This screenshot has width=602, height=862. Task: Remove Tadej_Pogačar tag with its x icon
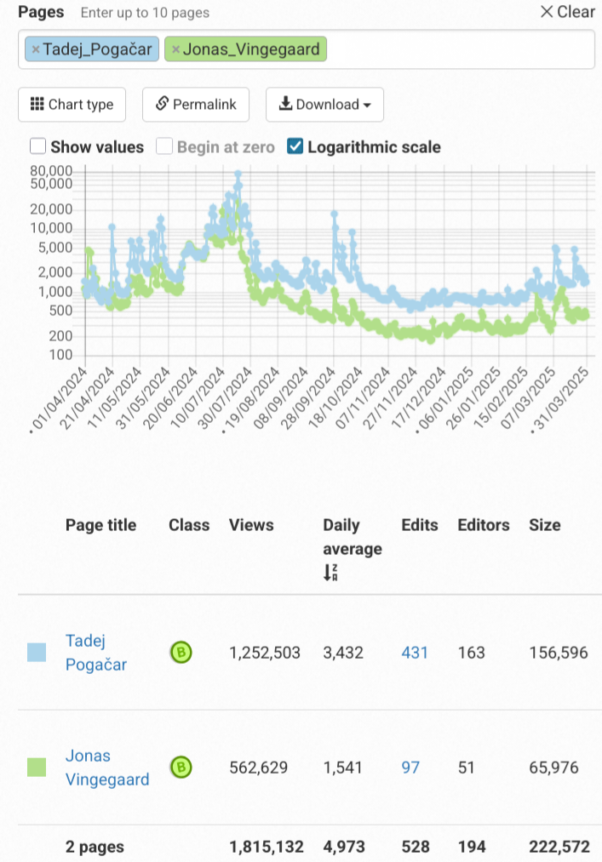[36, 49]
